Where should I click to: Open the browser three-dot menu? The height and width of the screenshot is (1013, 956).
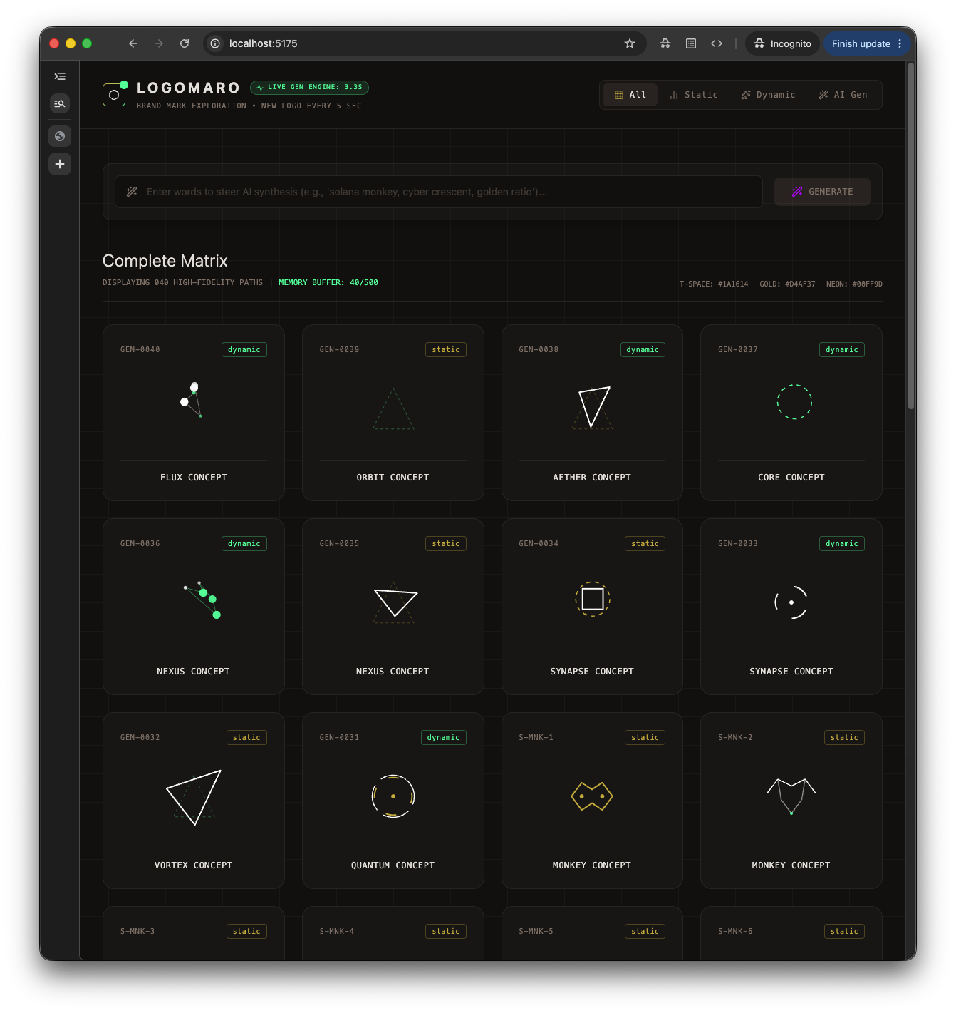pos(900,43)
